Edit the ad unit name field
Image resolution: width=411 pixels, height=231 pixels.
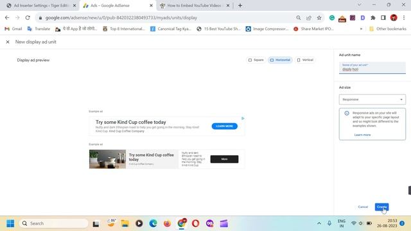click(372, 68)
